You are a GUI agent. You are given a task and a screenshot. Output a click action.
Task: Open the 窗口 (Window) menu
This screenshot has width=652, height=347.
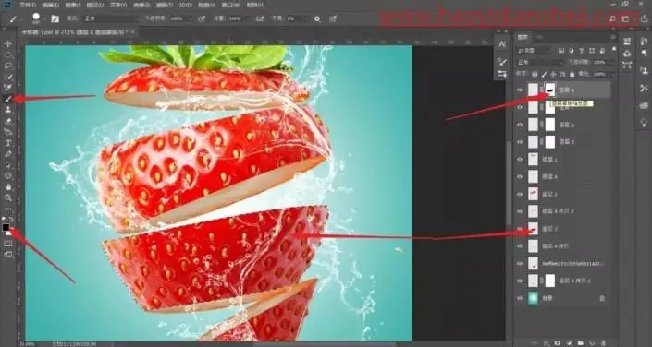(232, 5)
